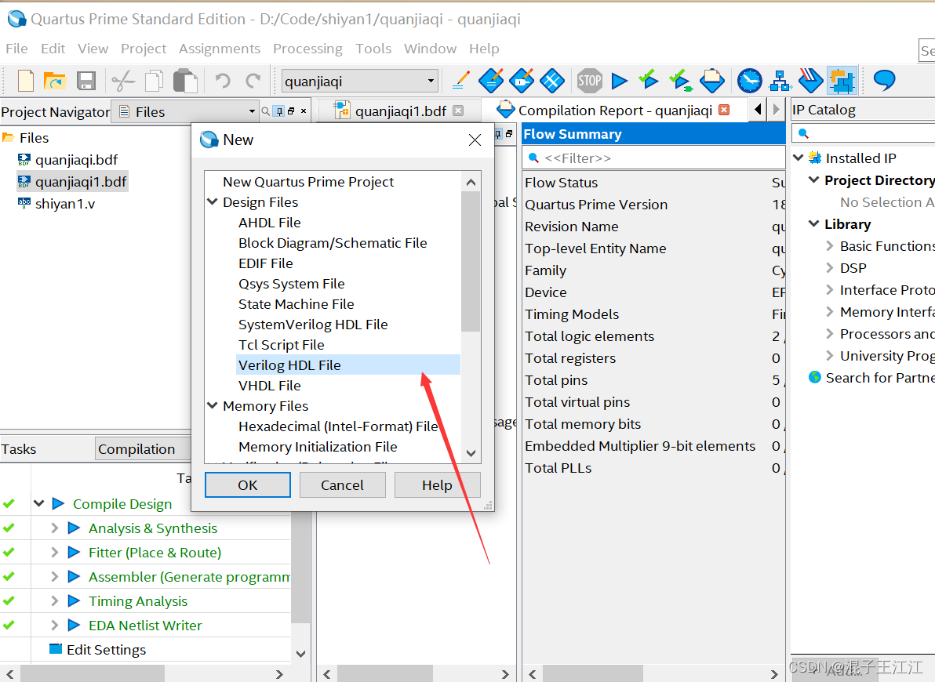Viewport: 935px width, 682px height.
Task: Click Start Analysis & Synthesis checkmark icon
Action: [648, 80]
